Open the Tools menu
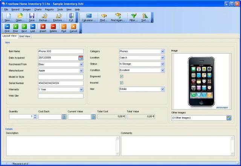 pyautogui.click(x=60, y=9)
